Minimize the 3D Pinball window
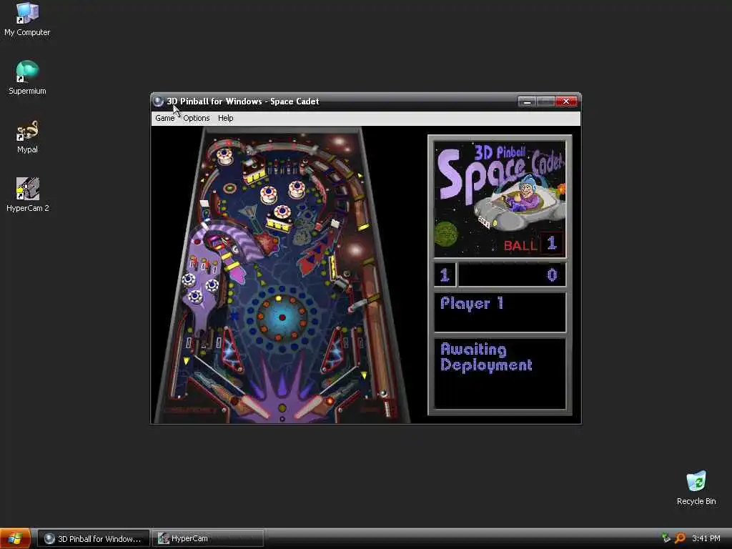 coord(527,102)
